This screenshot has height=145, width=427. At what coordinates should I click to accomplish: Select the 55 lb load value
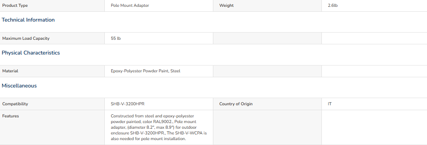tap(116, 39)
